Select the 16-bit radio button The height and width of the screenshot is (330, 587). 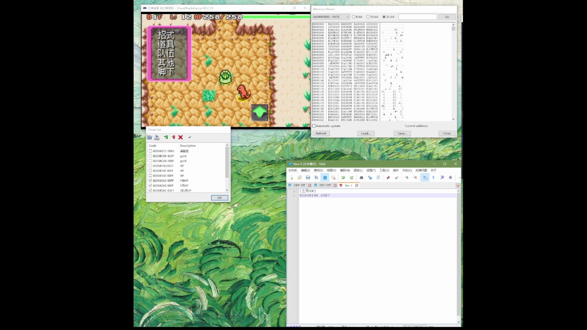368,17
